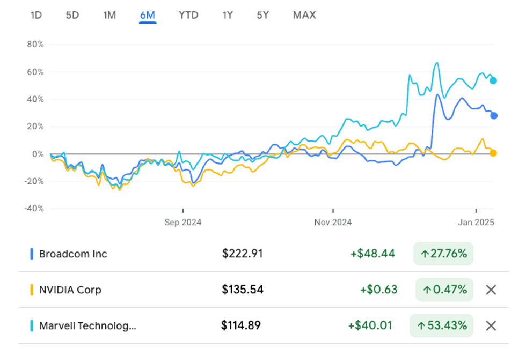Open the Broadcom Inc stock row
This screenshot has width=526, height=348.
click(73, 254)
